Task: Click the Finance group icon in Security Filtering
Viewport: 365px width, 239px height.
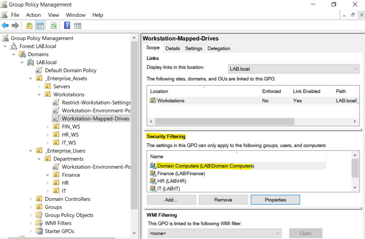Action: (x=153, y=173)
